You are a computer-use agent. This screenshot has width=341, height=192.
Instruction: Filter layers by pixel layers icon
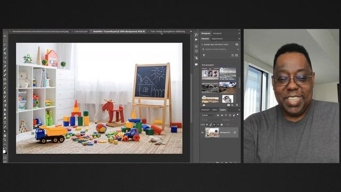tap(218, 115)
